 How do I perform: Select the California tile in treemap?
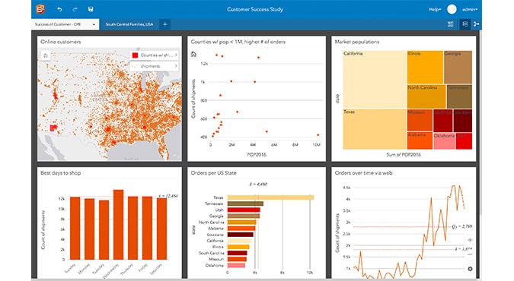click(375, 80)
